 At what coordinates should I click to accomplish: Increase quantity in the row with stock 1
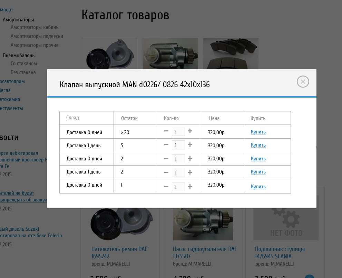click(x=190, y=186)
